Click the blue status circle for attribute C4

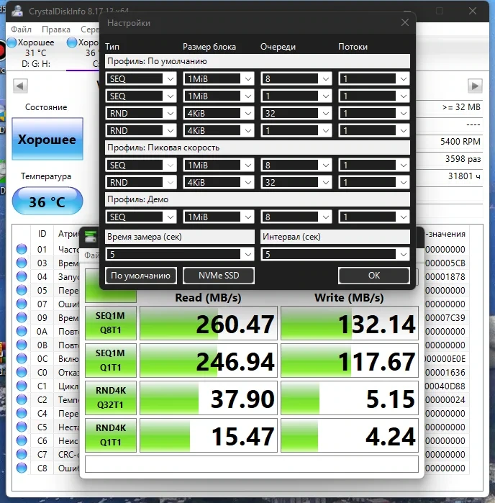click(x=22, y=413)
